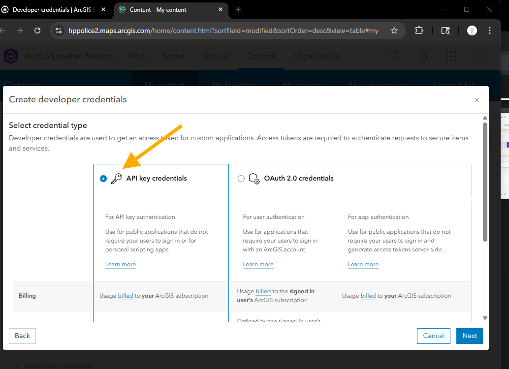Click the 'For app authentication' text
This screenshot has height=369, width=509.
pos(378,217)
